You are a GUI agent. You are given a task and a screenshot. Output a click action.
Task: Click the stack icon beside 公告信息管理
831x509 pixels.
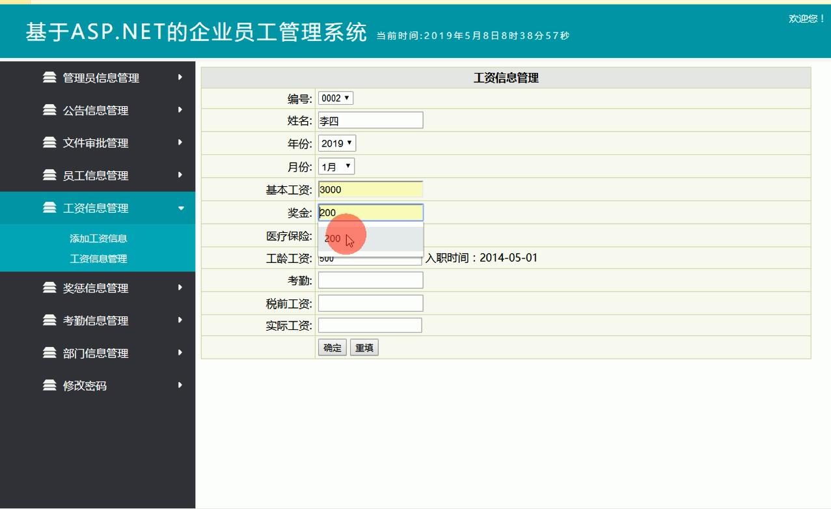[x=49, y=110]
